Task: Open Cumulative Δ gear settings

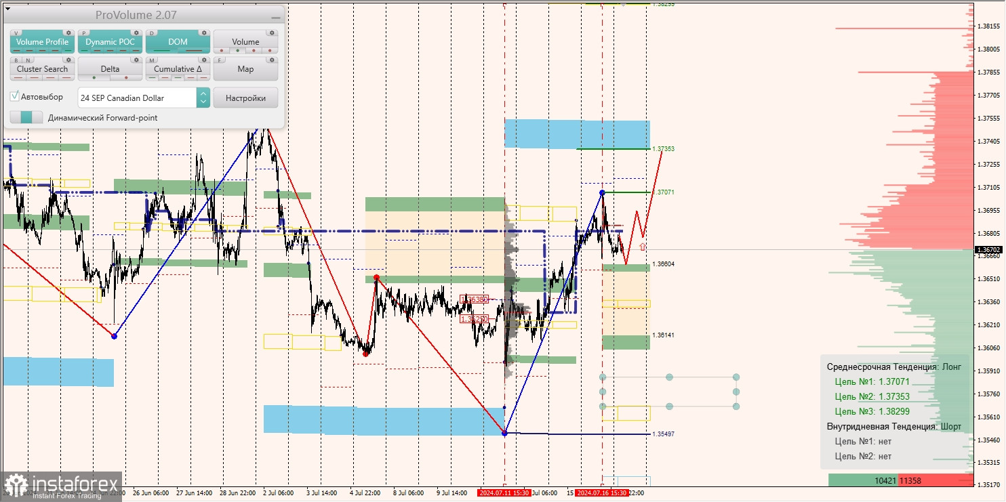Action: 204,60
